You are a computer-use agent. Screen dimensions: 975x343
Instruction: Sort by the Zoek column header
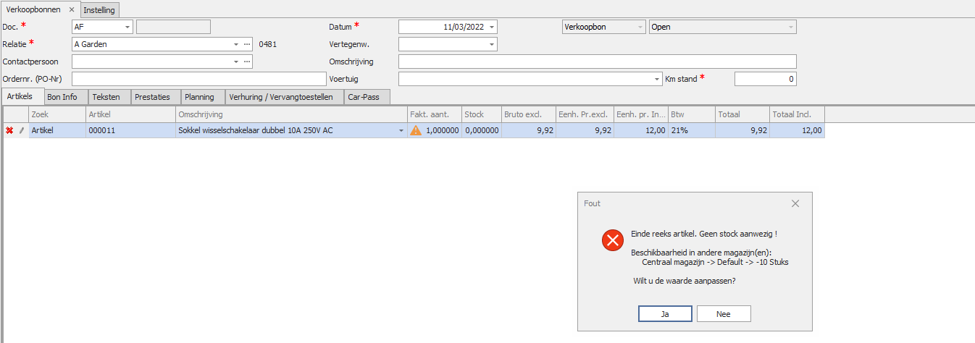coord(57,114)
